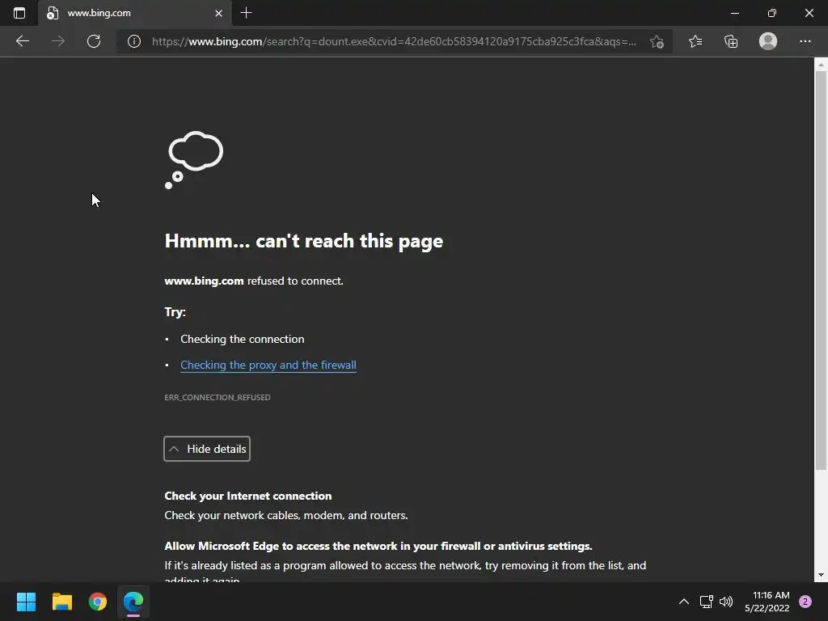Click the scrollbar down arrow
Image resolution: width=828 pixels, height=621 pixels.
(x=821, y=575)
